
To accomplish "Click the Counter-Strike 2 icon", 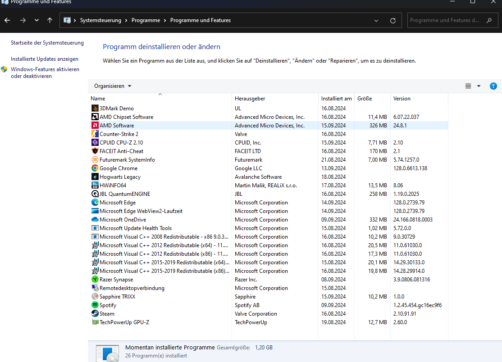I will 95,134.
